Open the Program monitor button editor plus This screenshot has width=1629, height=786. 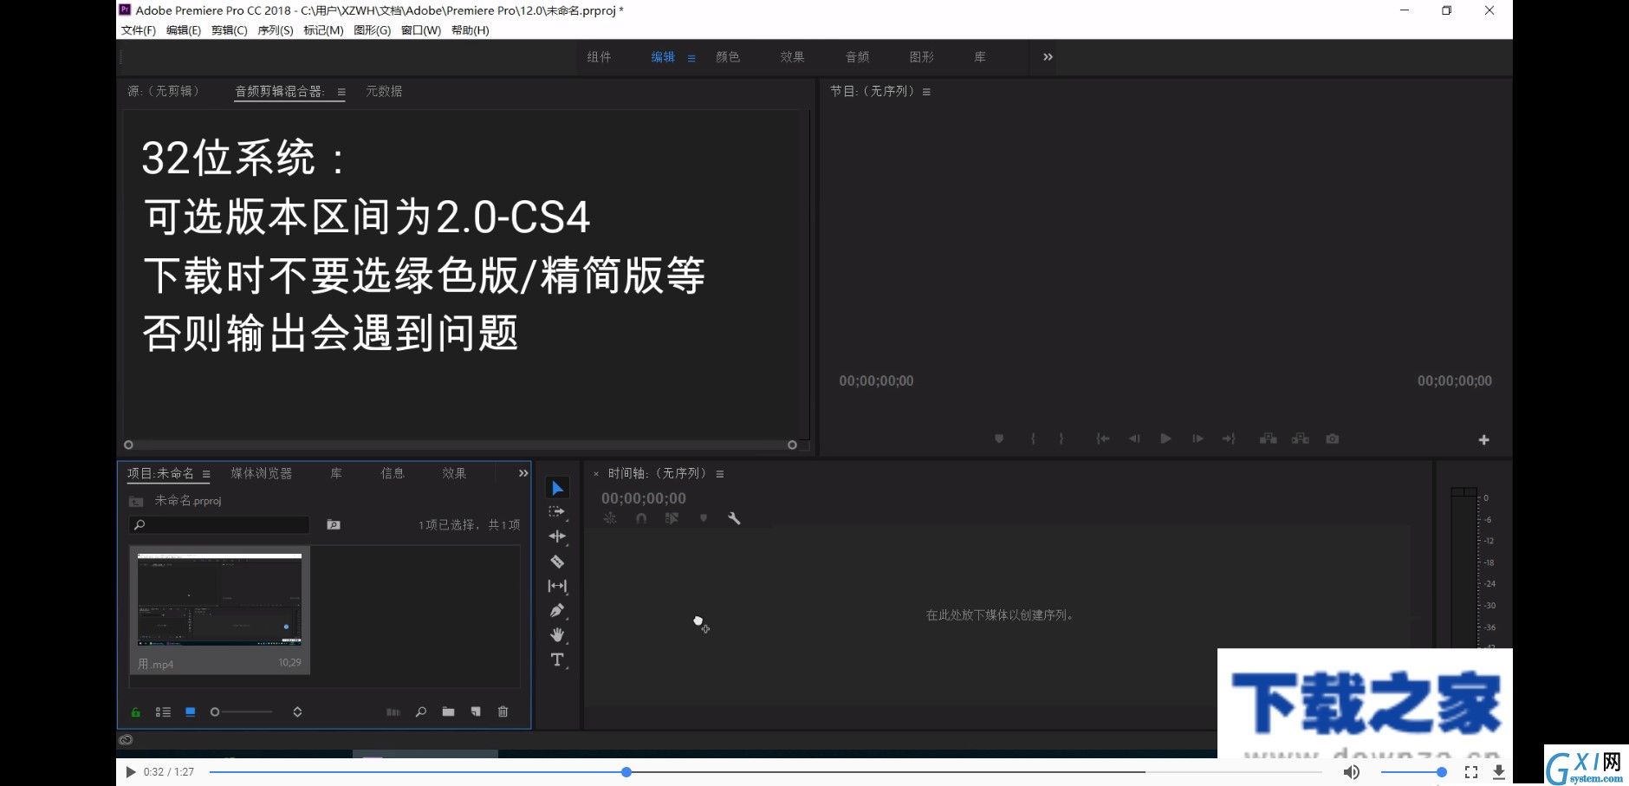1483,440
